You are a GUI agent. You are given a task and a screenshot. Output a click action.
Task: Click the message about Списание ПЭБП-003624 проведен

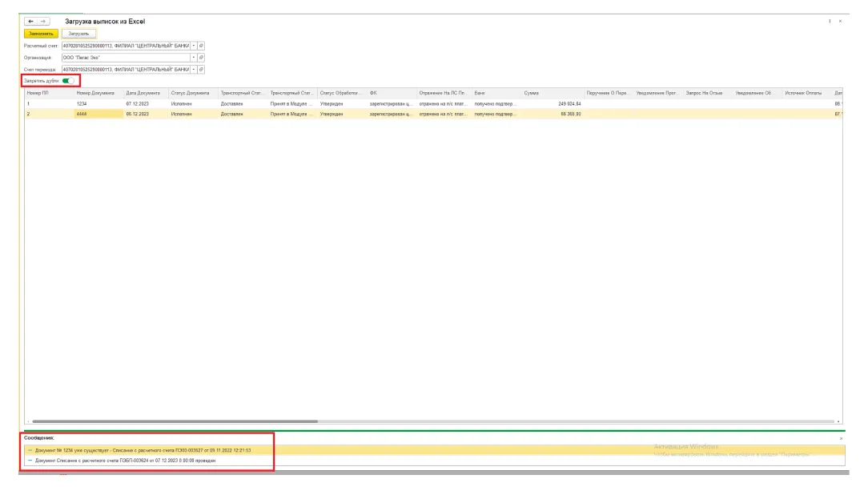(125, 461)
